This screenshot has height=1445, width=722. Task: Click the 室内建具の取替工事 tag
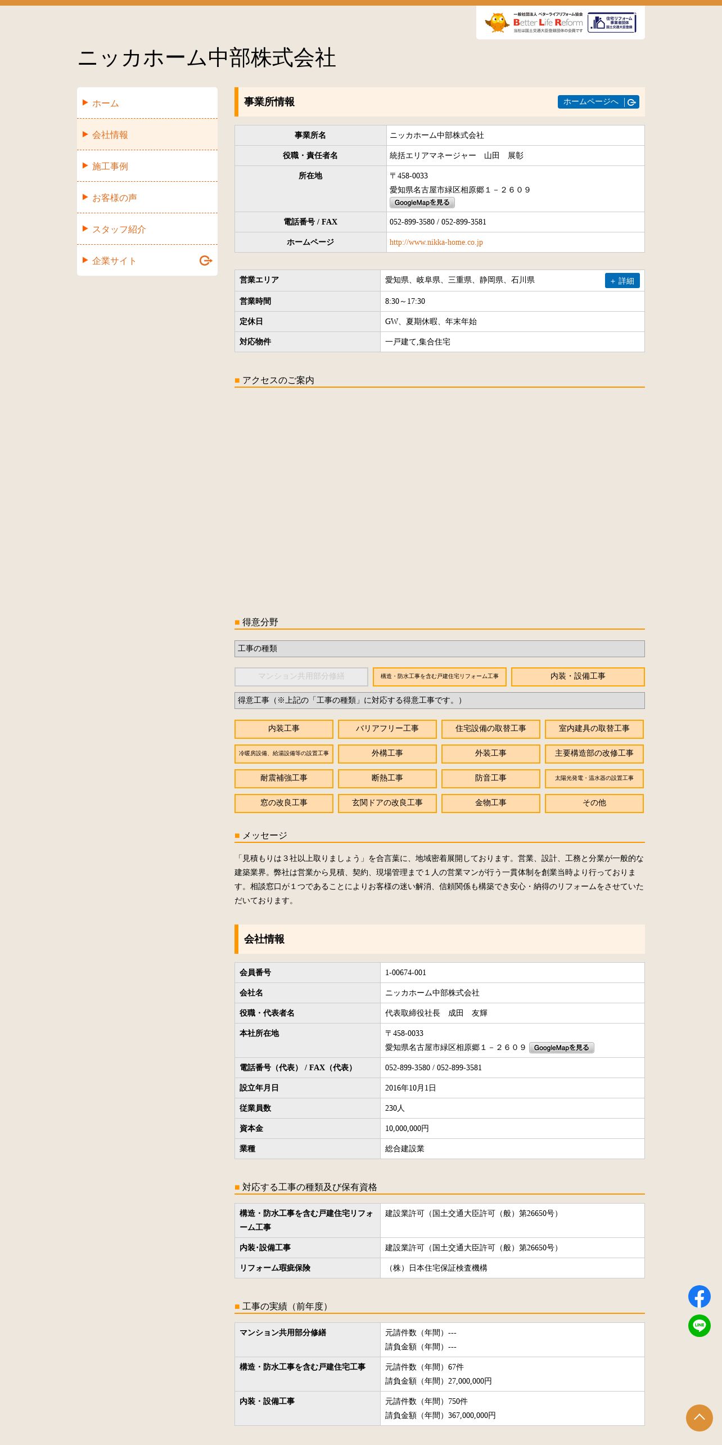(594, 729)
